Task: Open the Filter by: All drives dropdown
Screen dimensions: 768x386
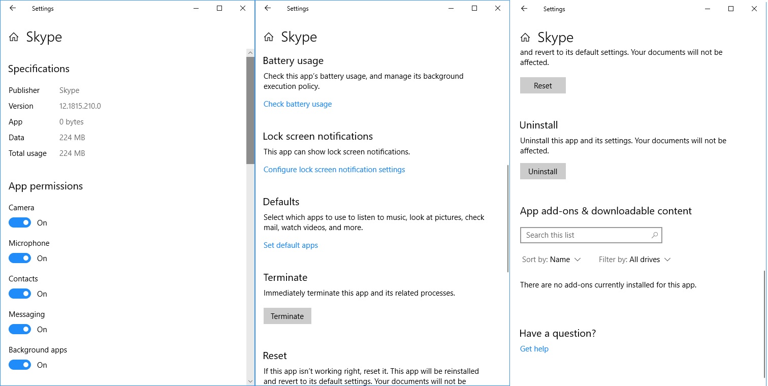Action: [x=634, y=260]
